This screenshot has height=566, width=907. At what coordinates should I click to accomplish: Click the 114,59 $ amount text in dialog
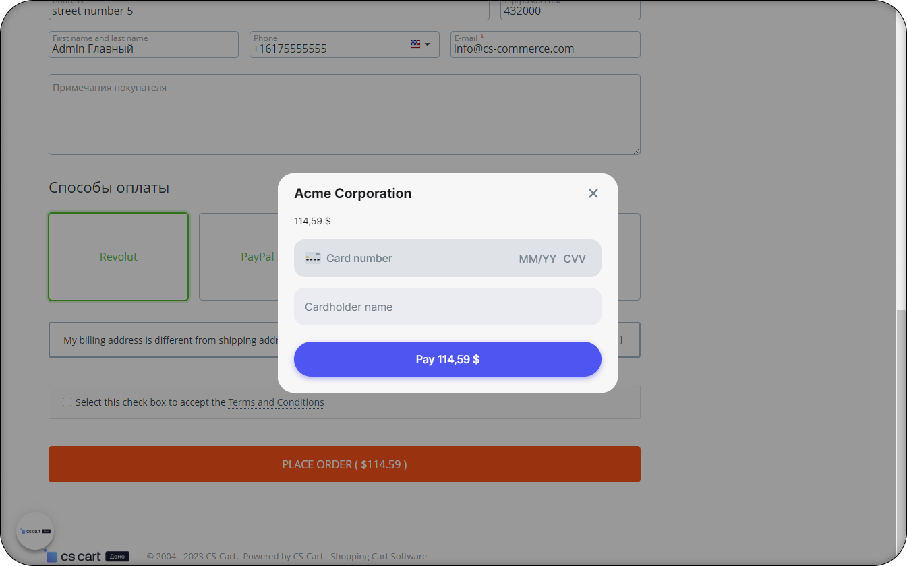[x=312, y=221]
